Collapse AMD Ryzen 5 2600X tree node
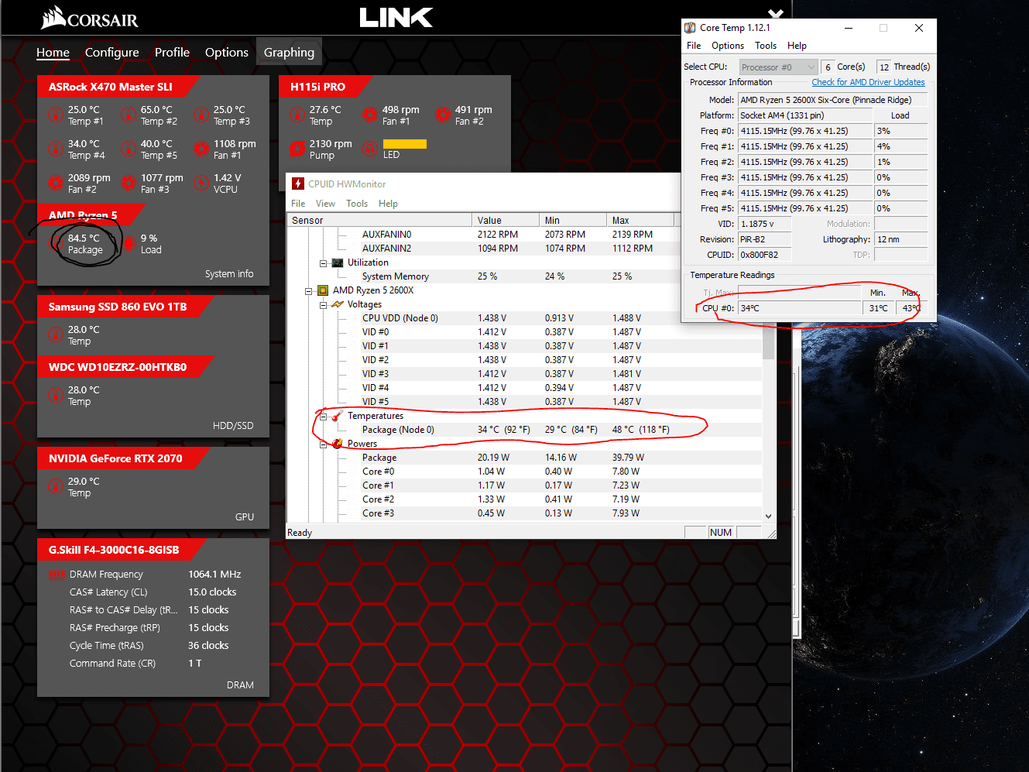This screenshot has height=772, width=1029. (x=308, y=291)
